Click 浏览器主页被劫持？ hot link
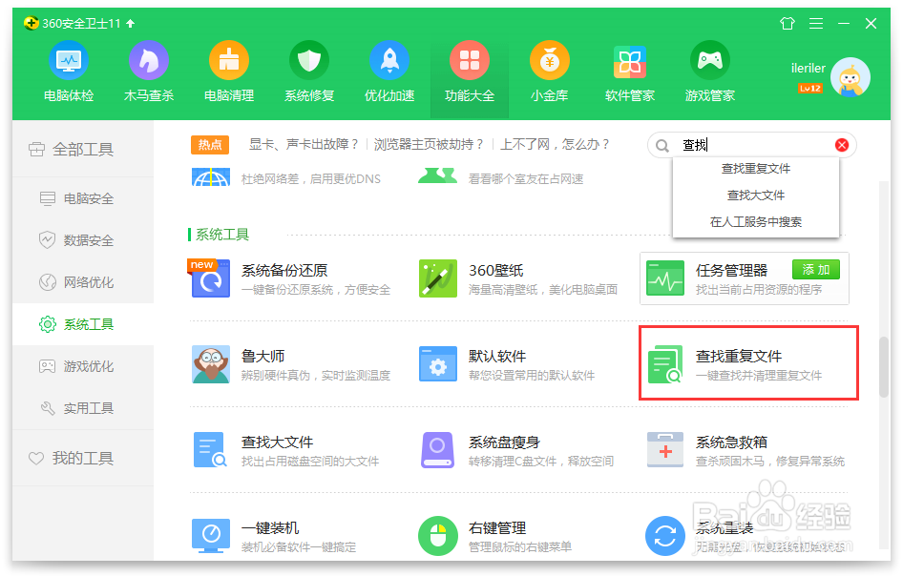Screen dimensions: 903x576 point(429,144)
